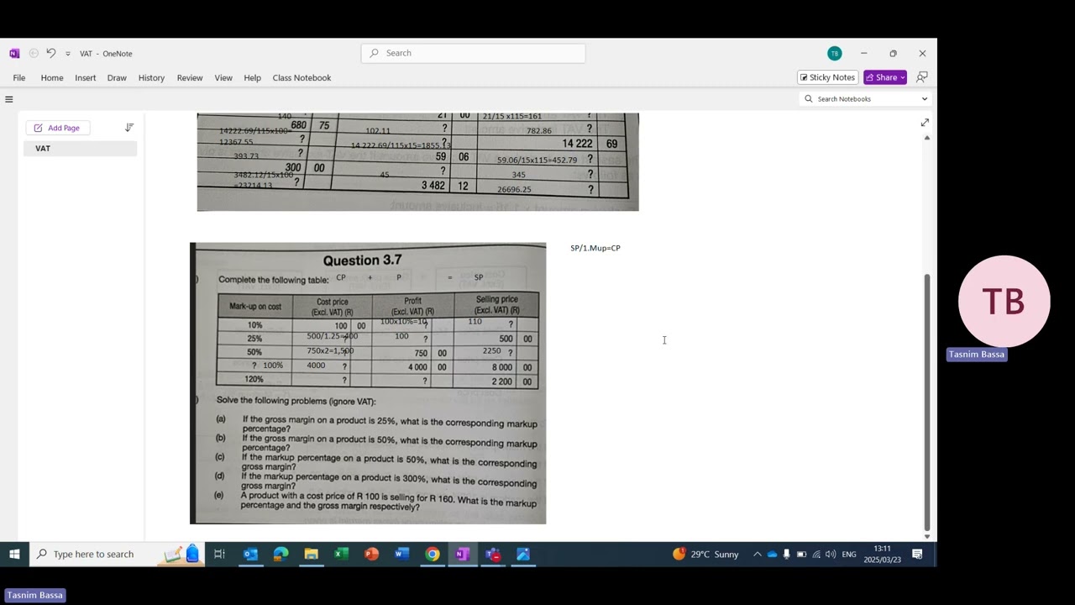
Task: Open File Explorer from taskbar
Action: click(x=311, y=554)
